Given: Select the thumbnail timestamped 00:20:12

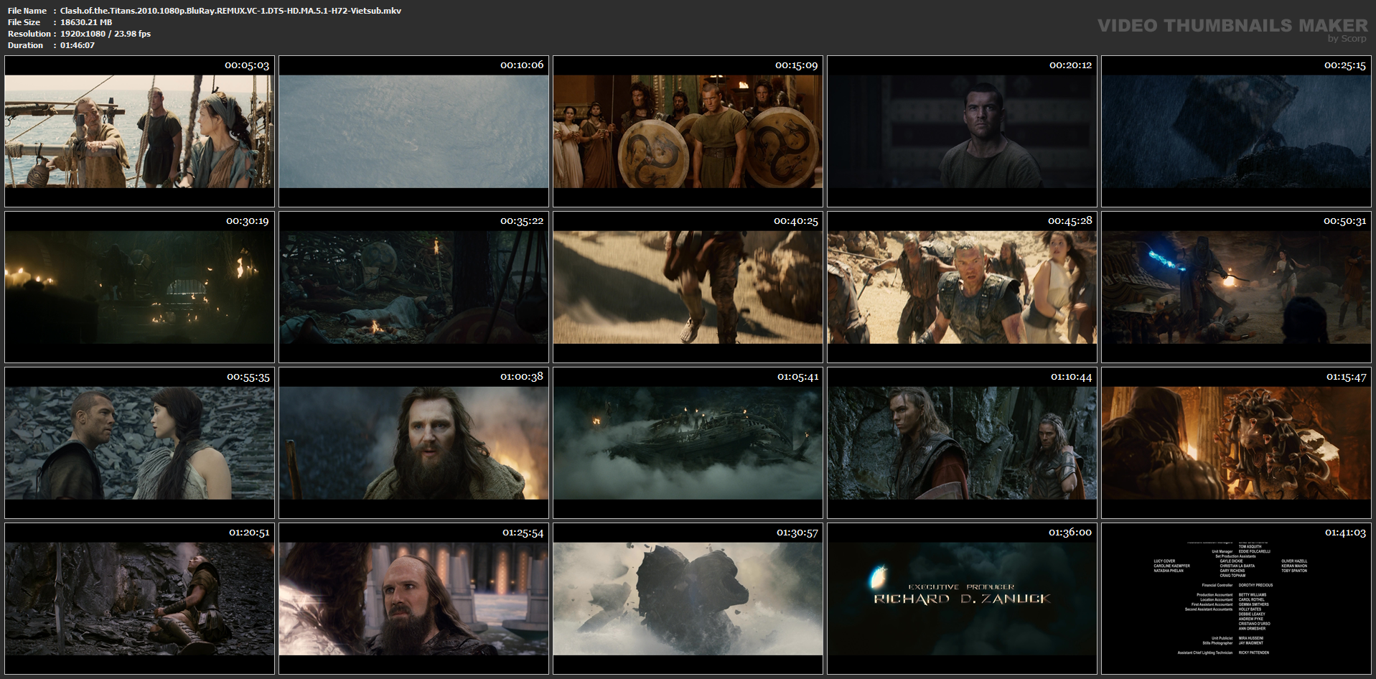Looking at the screenshot, I should [x=962, y=131].
